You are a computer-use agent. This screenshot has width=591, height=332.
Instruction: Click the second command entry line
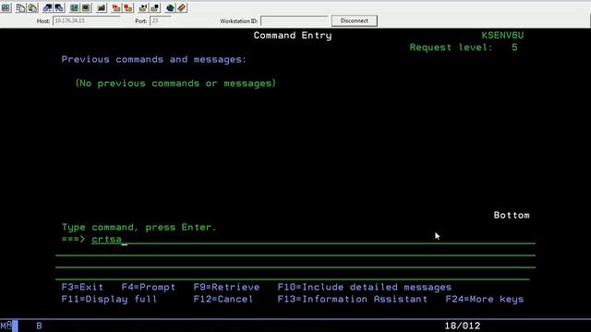click(295, 252)
